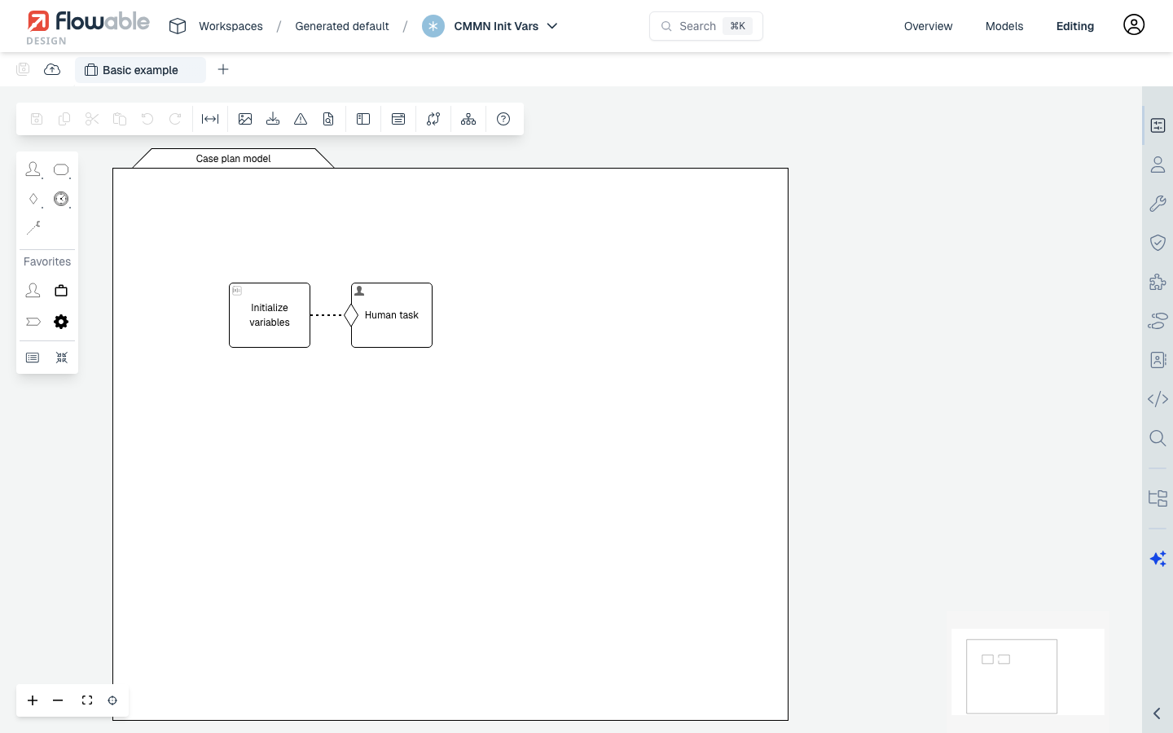This screenshot has height=733, width=1173.
Task: Expand the CMMN Init Vars model dropdown
Action: [553, 26]
